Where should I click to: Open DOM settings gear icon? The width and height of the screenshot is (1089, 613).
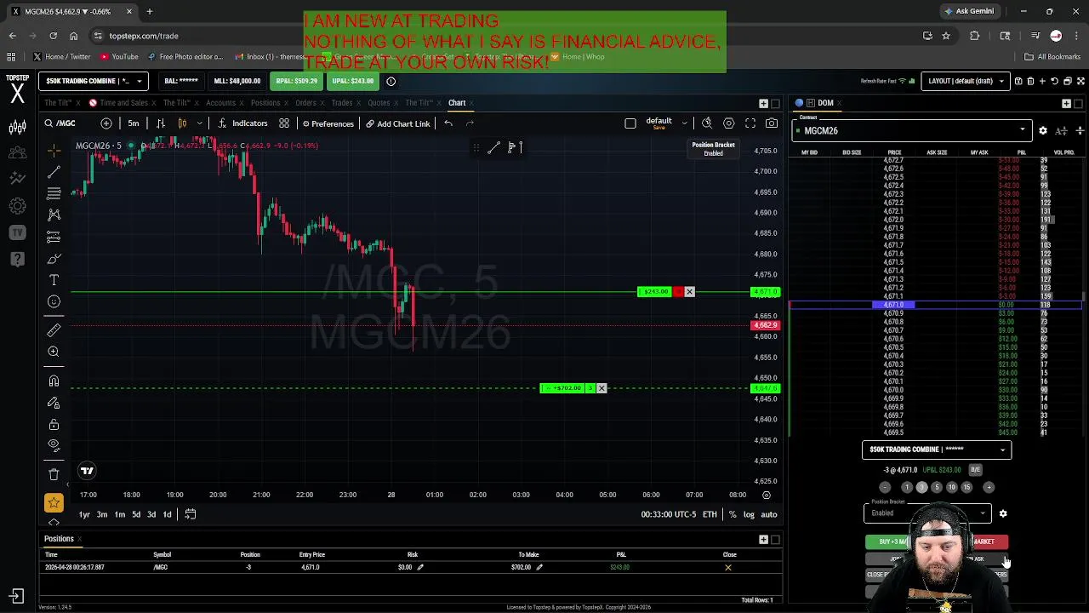1043,130
